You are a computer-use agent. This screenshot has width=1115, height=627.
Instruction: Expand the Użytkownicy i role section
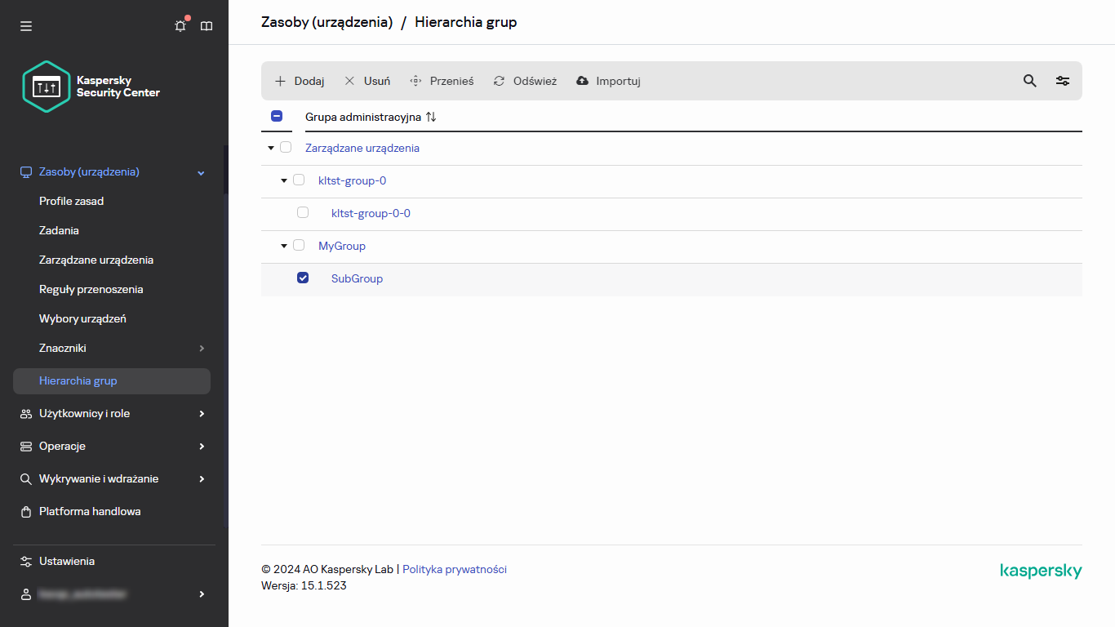[84, 413]
